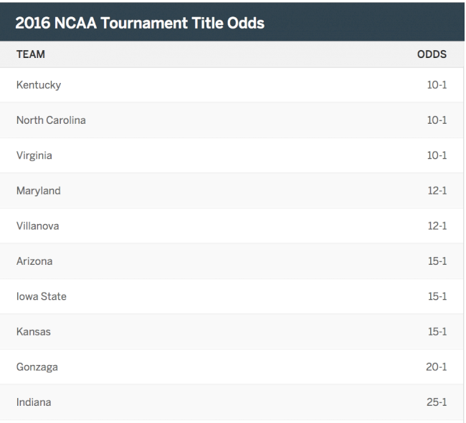Click Kansas's 15-1 odds value
466x423 pixels.
[437, 331]
